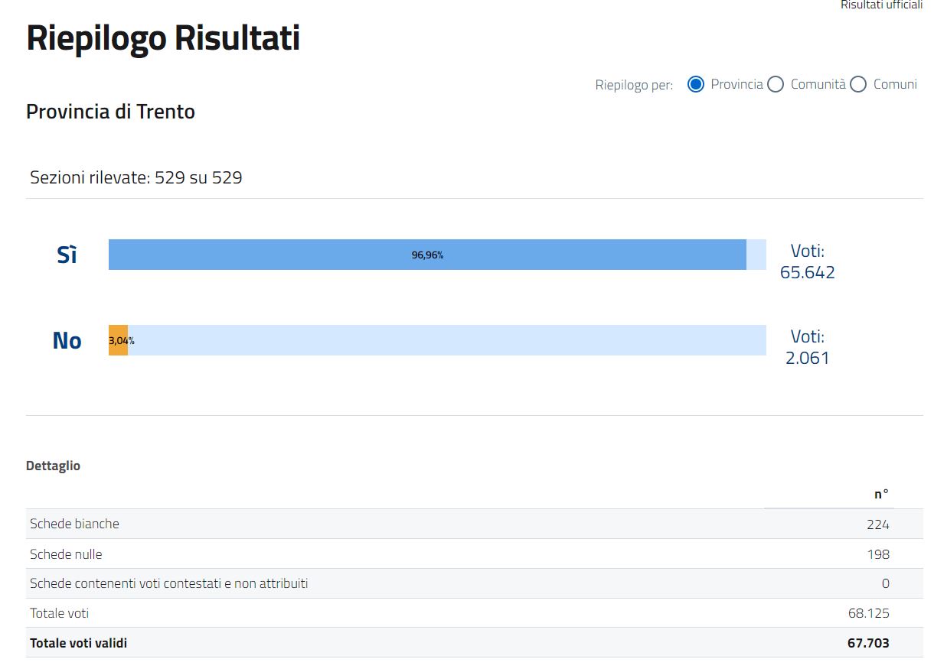
Task: Click the Sezioni rilevate 529 su 529 text
Action: (x=136, y=178)
